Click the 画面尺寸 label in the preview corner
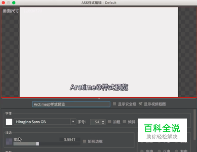 coord(11,11)
